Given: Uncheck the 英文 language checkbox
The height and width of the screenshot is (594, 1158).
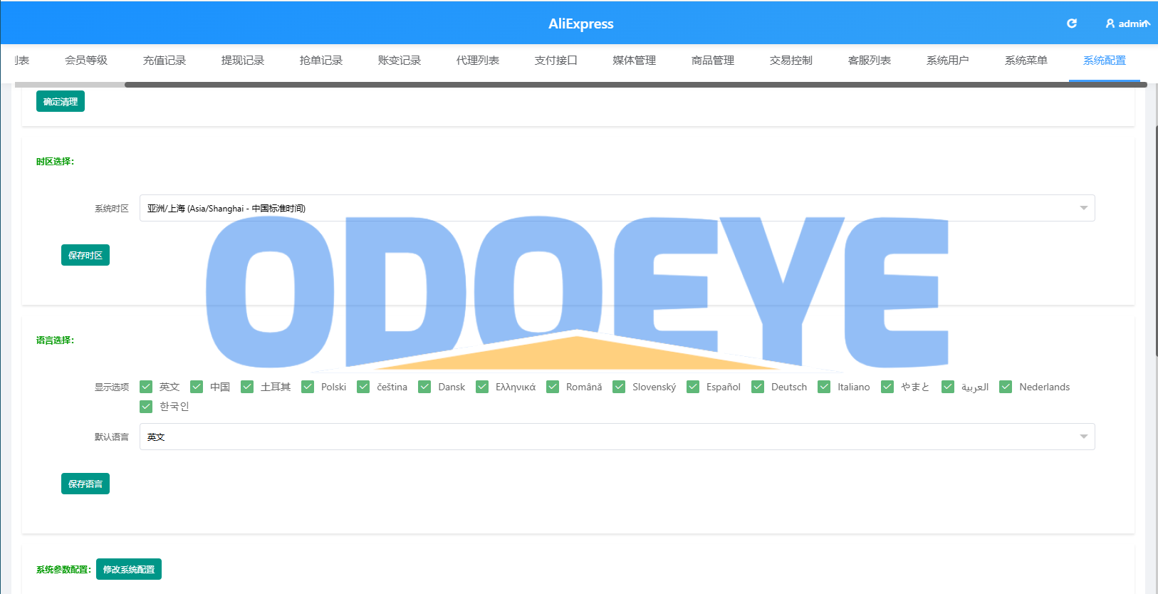Looking at the screenshot, I should 147,387.
